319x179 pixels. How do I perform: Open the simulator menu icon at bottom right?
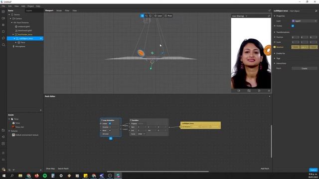coord(269,90)
